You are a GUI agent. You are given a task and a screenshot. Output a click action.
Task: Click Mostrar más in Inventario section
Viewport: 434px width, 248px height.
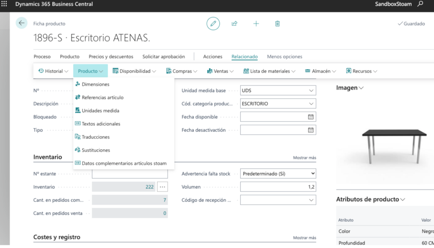coord(304,158)
